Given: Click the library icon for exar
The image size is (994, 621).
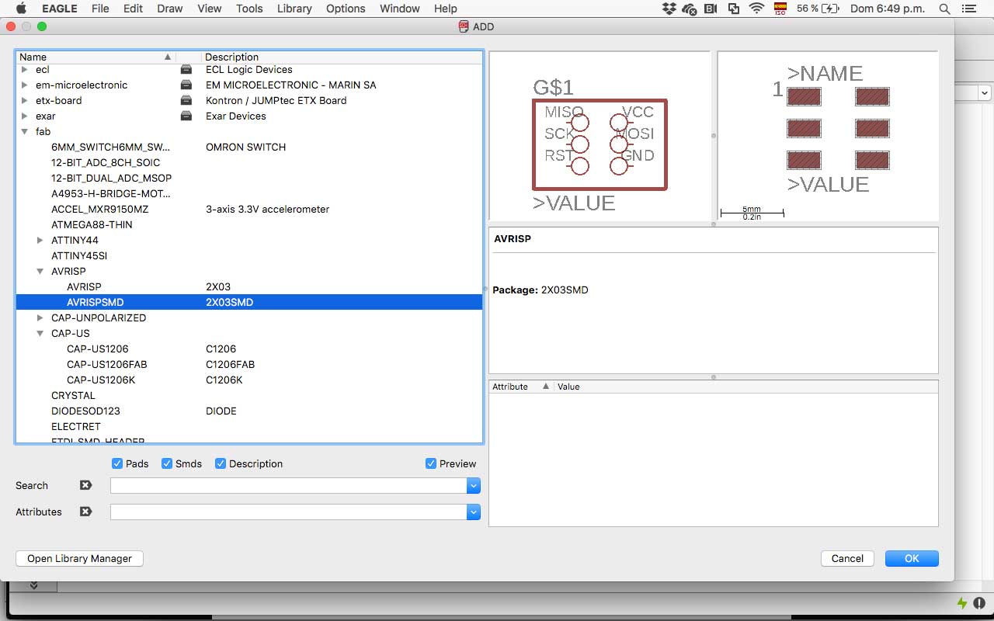Looking at the screenshot, I should pos(186,116).
